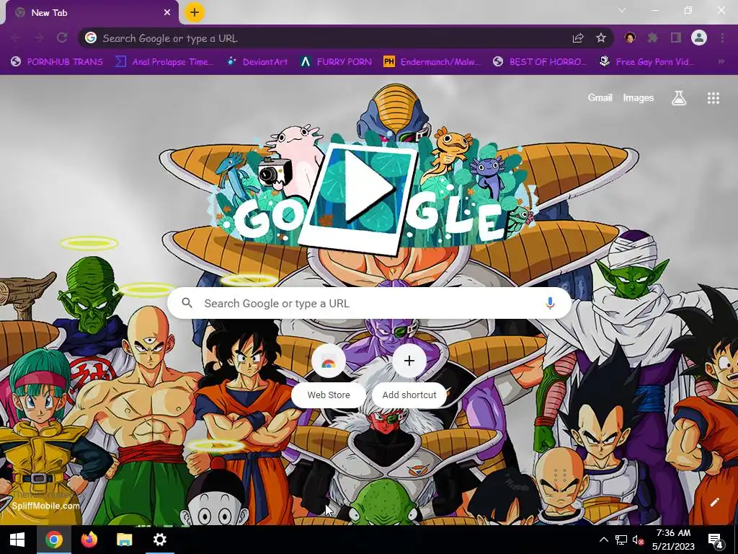Open the Web Store shortcut
Screen dimensions: 738x554
tap(329, 376)
